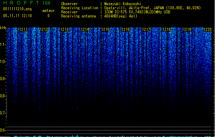Select the Receiving Location field label

[x=80, y=8]
